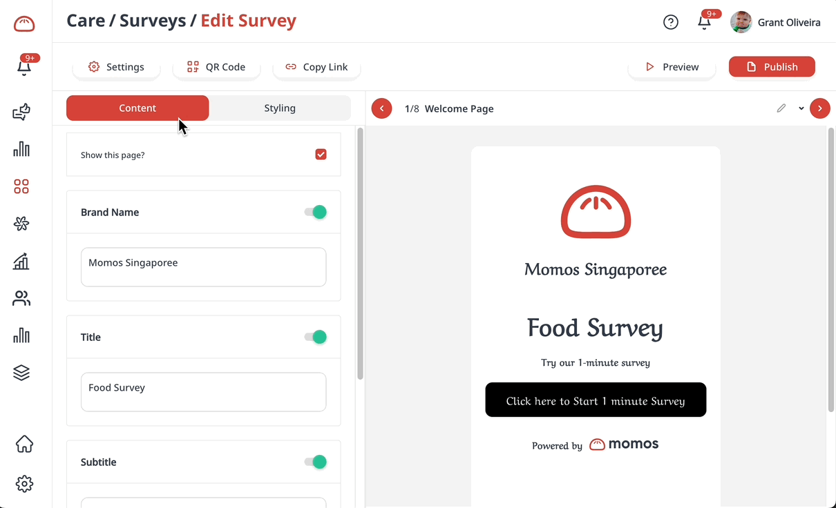Open the first bar chart sidebar icon
The height and width of the screenshot is (508, 836).
click(21, 149)
